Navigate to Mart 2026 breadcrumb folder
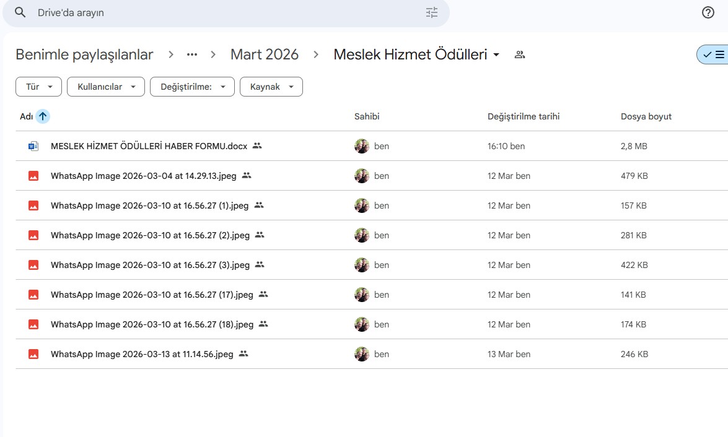 pos(265,54)
